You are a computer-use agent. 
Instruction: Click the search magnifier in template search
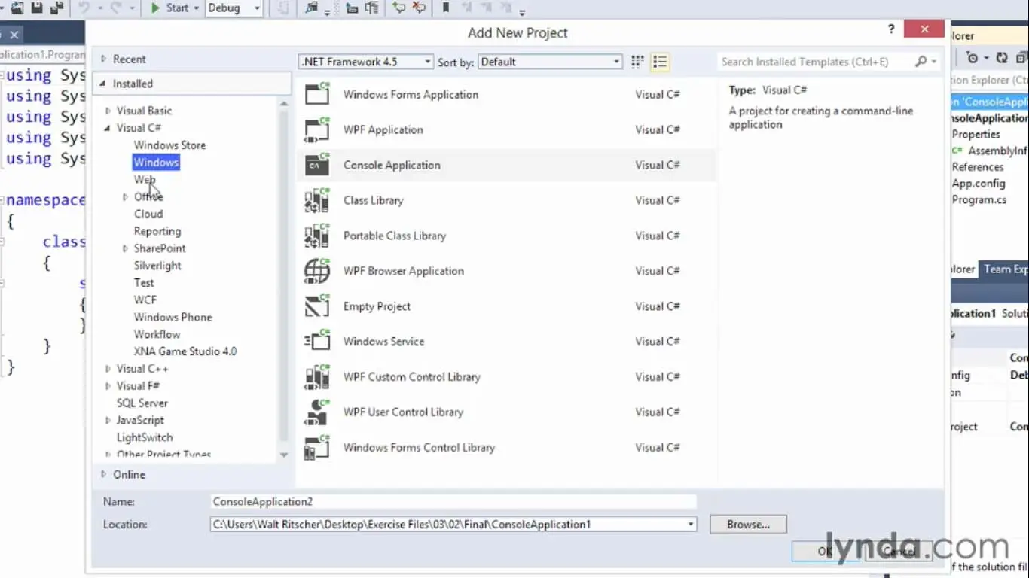(x=921, y=62)
